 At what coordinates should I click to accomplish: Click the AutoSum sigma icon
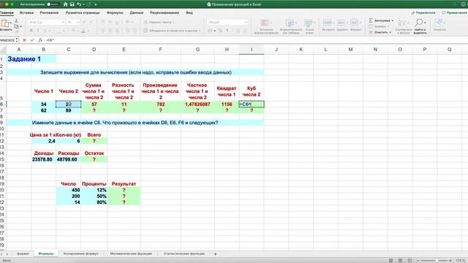click(x=371, y=20)
